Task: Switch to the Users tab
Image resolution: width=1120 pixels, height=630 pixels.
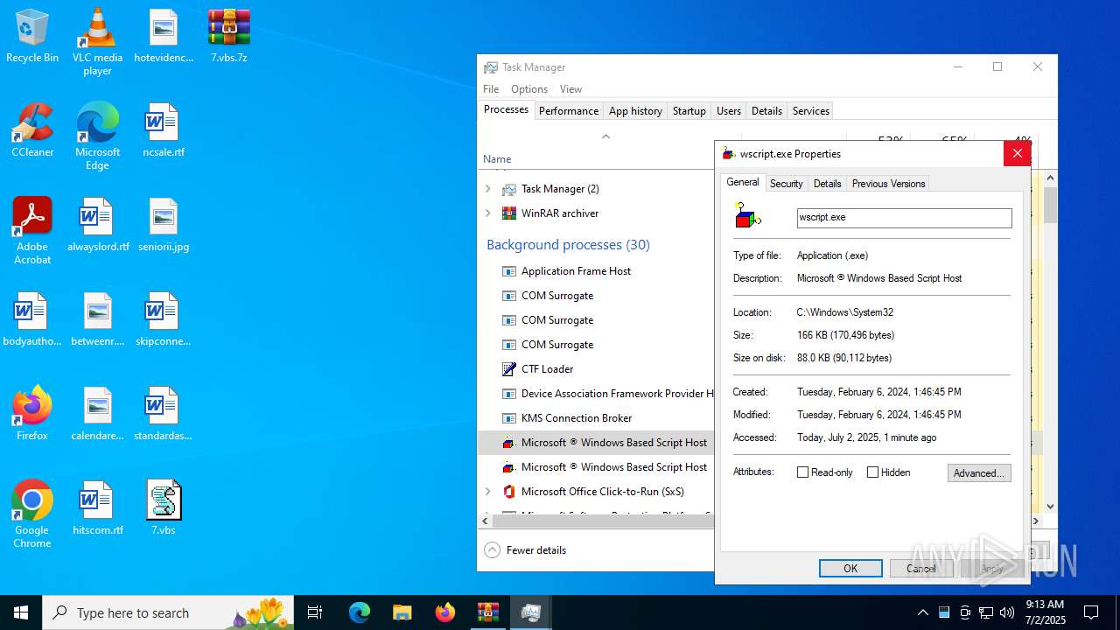Action: point(729,111)
